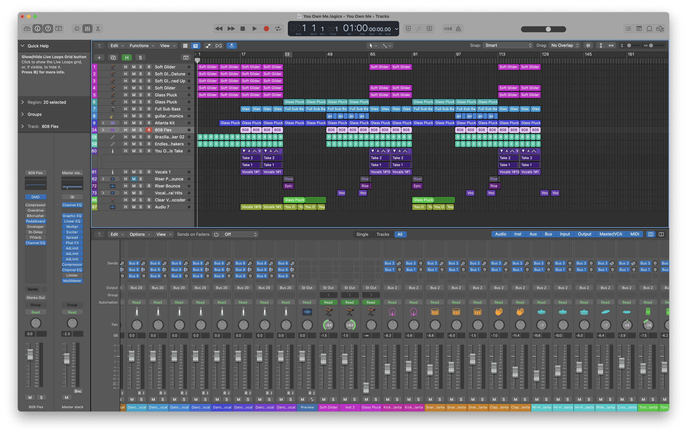Adjust the master volume slider in the toolbar

(548, 29)
